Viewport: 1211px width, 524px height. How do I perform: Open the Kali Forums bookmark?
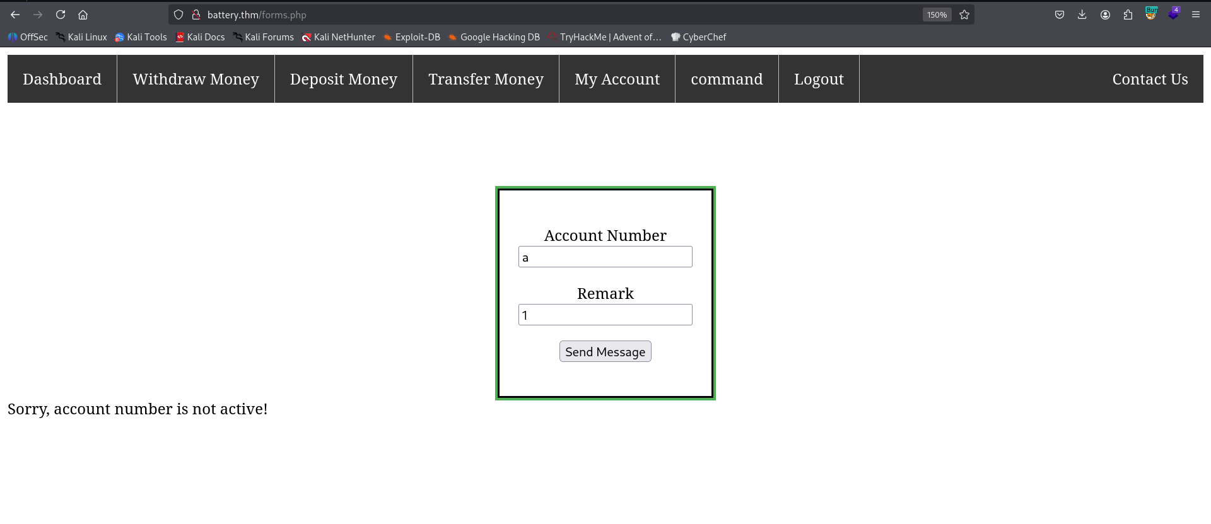(264, 37)
